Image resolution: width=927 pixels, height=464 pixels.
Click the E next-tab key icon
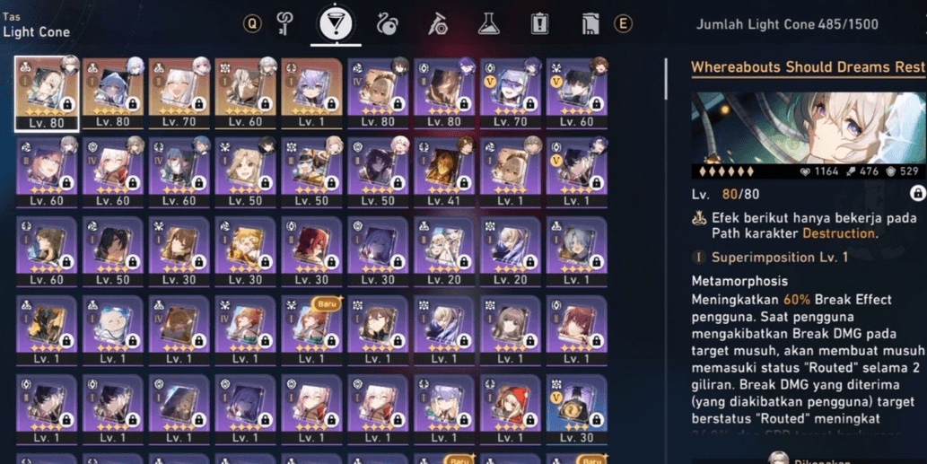(x=623, y=24)
